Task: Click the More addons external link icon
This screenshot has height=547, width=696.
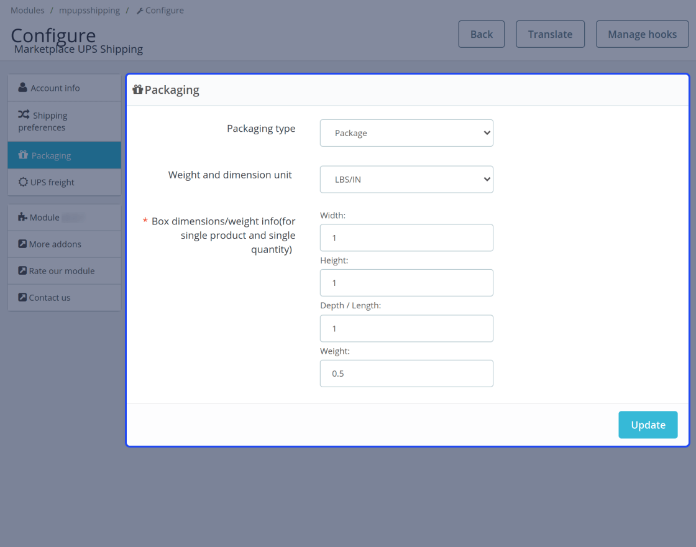Action: (x=22, y=244)
